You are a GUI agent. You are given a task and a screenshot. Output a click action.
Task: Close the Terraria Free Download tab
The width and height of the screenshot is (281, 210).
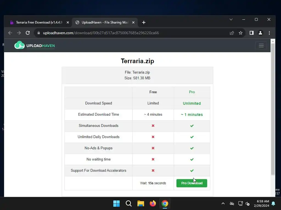tap(68, 22)
